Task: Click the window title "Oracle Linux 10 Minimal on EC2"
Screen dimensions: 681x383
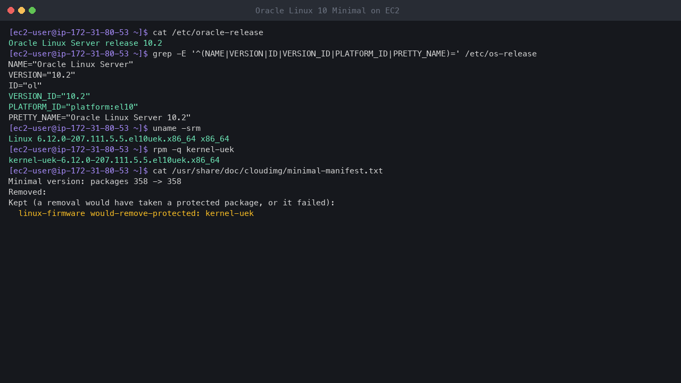Action: click(327, 11)
